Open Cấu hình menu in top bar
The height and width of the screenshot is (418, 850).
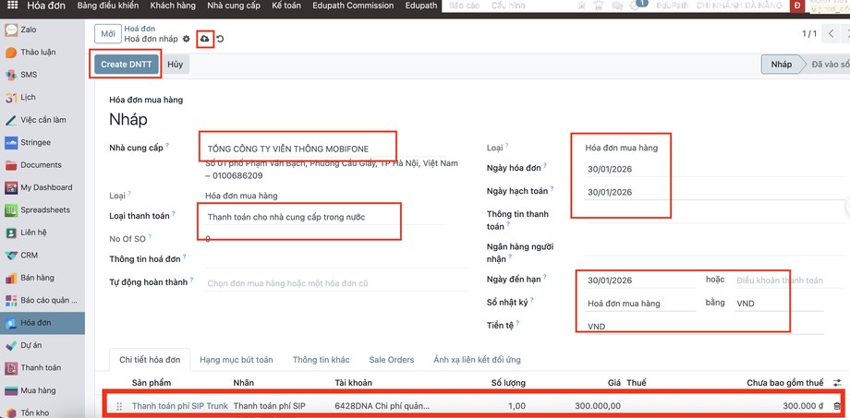coord(507,6)
